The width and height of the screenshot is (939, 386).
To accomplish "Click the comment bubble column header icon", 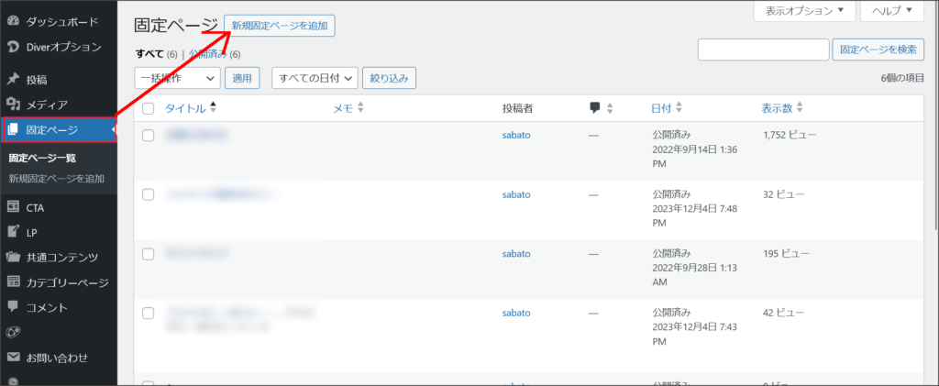I will coord(594,108).
